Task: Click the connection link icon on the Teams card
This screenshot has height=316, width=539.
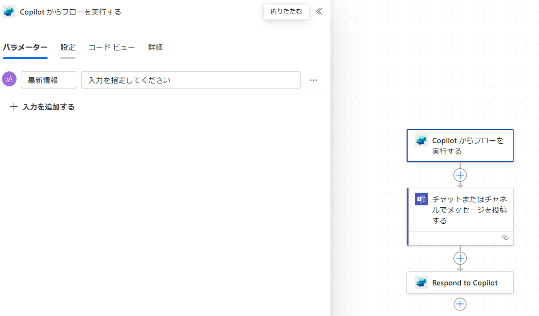Action: [x=505, y=238]
